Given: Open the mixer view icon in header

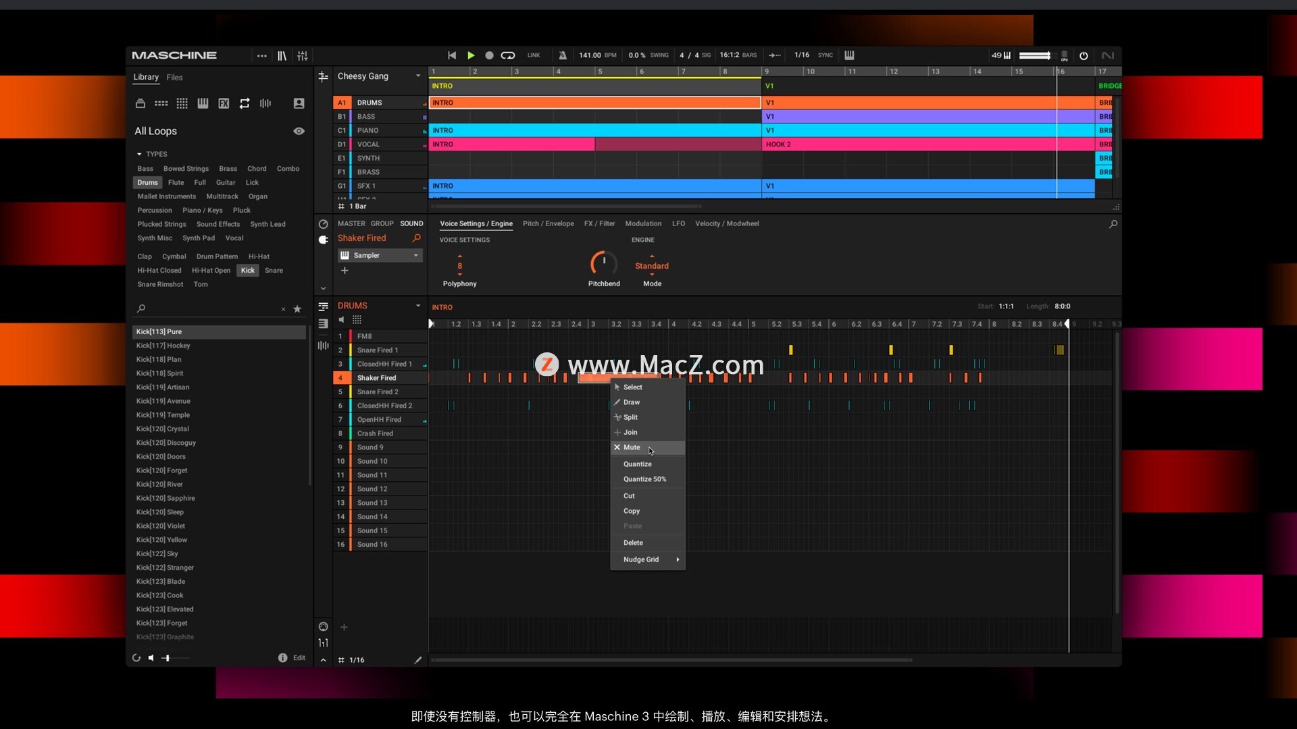Looking at the screenshot, I should pyautogui.click(x=303, y=55).
